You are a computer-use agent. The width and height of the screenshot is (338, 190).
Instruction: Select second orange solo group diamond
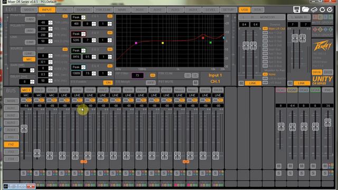tap(321, 30)
